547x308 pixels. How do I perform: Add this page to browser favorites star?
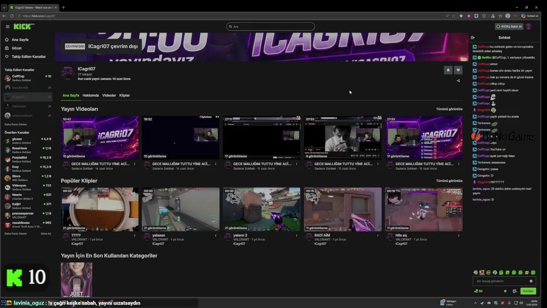pos(454,16)
